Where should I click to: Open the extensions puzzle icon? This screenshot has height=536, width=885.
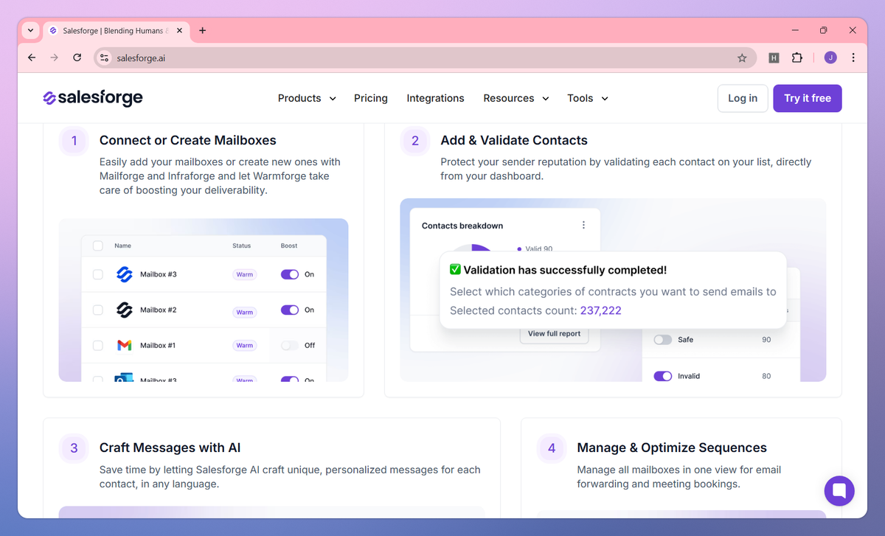click(x=796, y=58)
